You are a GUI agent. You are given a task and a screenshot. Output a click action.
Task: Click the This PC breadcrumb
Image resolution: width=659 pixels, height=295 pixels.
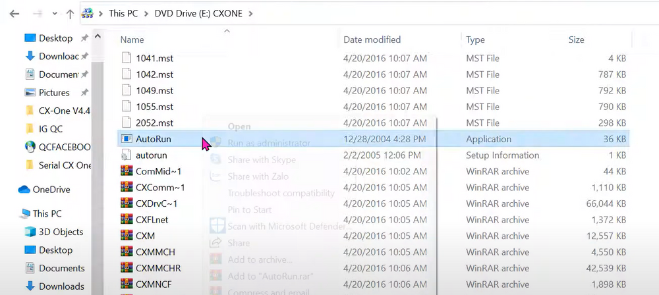pos(123,13)
